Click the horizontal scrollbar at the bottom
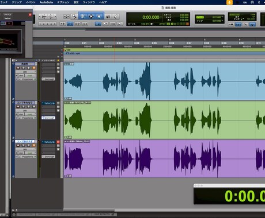 click(x=89, y=211)
